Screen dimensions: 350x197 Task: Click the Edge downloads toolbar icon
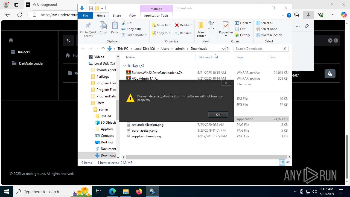308,15
